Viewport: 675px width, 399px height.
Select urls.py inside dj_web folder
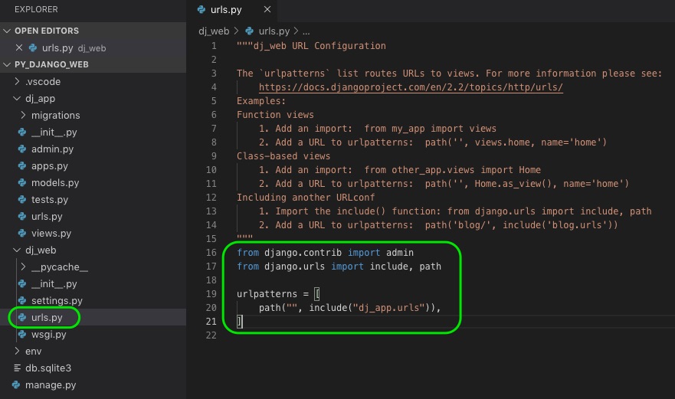(47, 317)
